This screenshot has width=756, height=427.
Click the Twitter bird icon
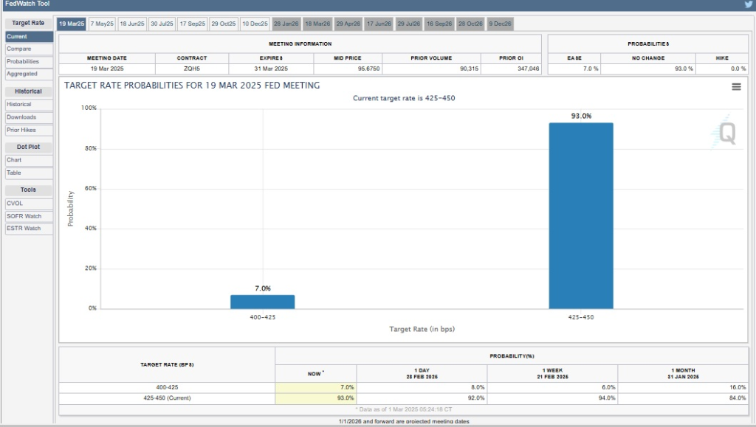click(x=749, y=4)
